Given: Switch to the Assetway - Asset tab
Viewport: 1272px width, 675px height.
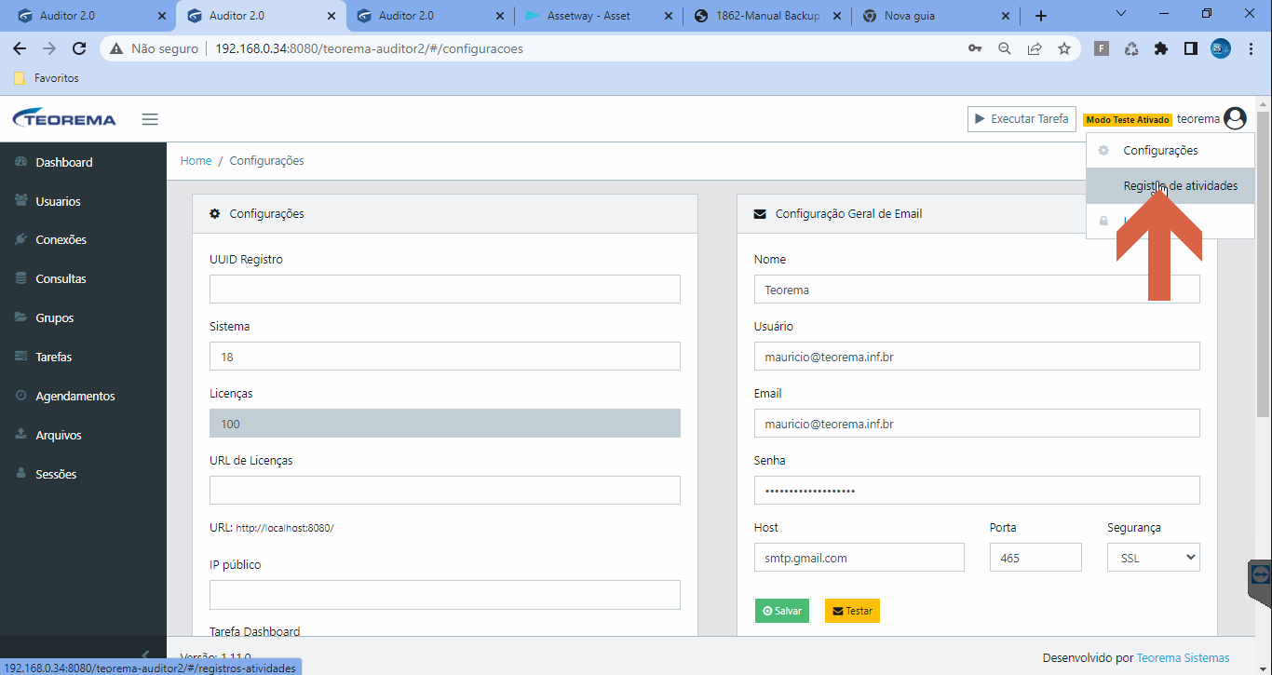Looking at the screenshot, I should point(597,16).
